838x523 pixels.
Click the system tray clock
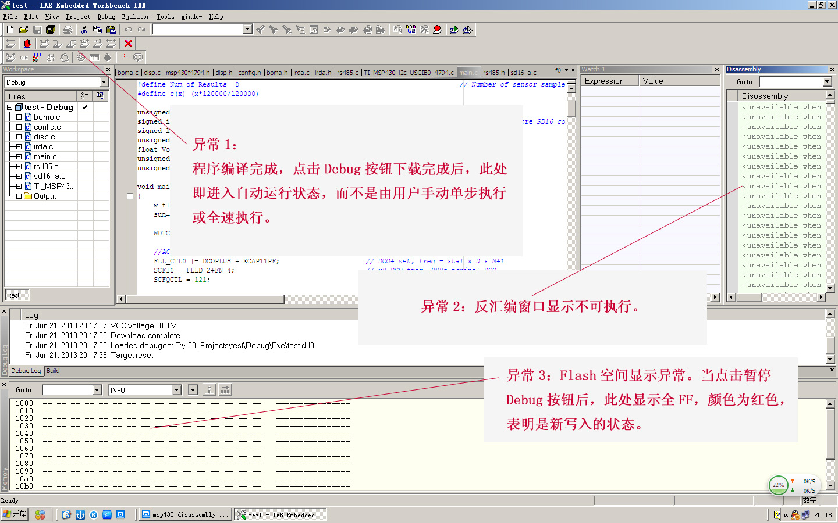823,515
